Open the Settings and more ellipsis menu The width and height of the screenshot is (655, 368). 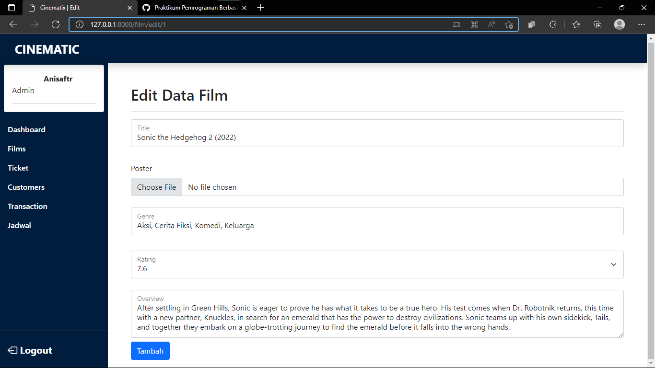pos(642,24)
